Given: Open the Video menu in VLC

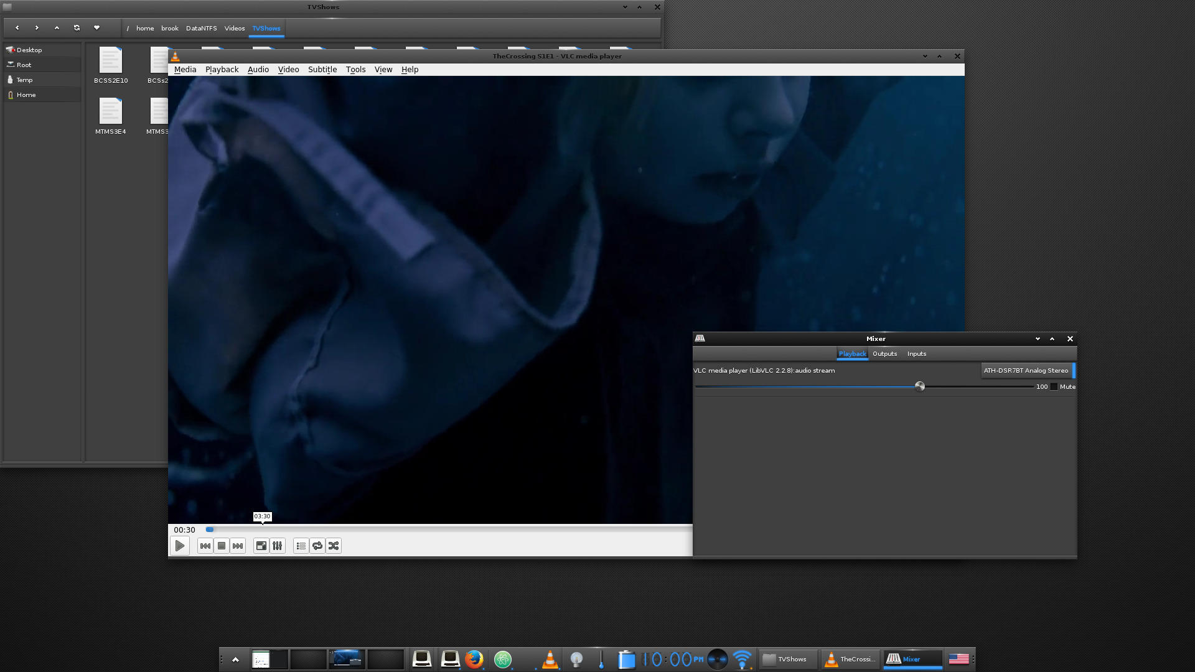Looking at the screenshot, I should 288,69.
